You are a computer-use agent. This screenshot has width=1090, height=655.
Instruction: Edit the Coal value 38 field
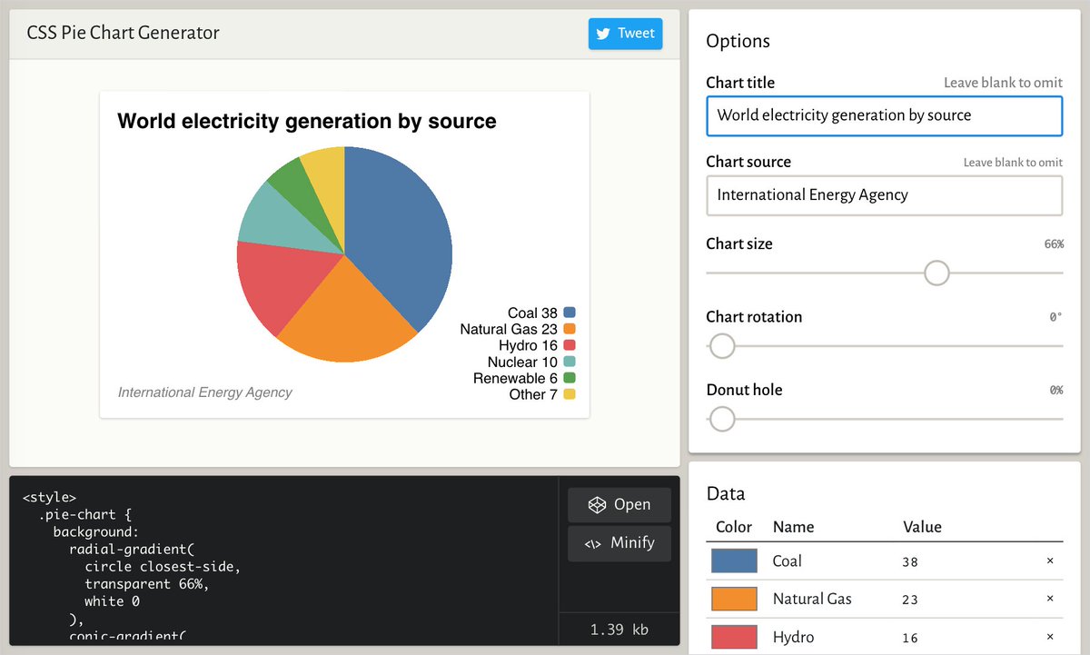point(963,561)
